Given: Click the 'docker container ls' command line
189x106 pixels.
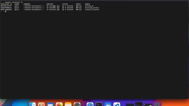Looking at the screenshot, I should click(x=14, y=2).
